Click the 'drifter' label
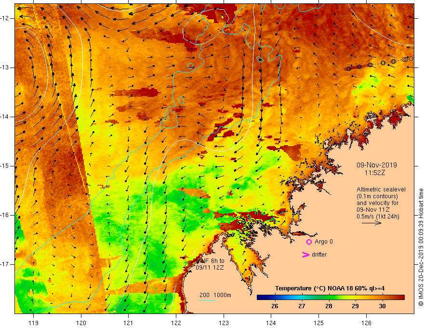The height and width of the screenshot is (328, 424). 319,255
